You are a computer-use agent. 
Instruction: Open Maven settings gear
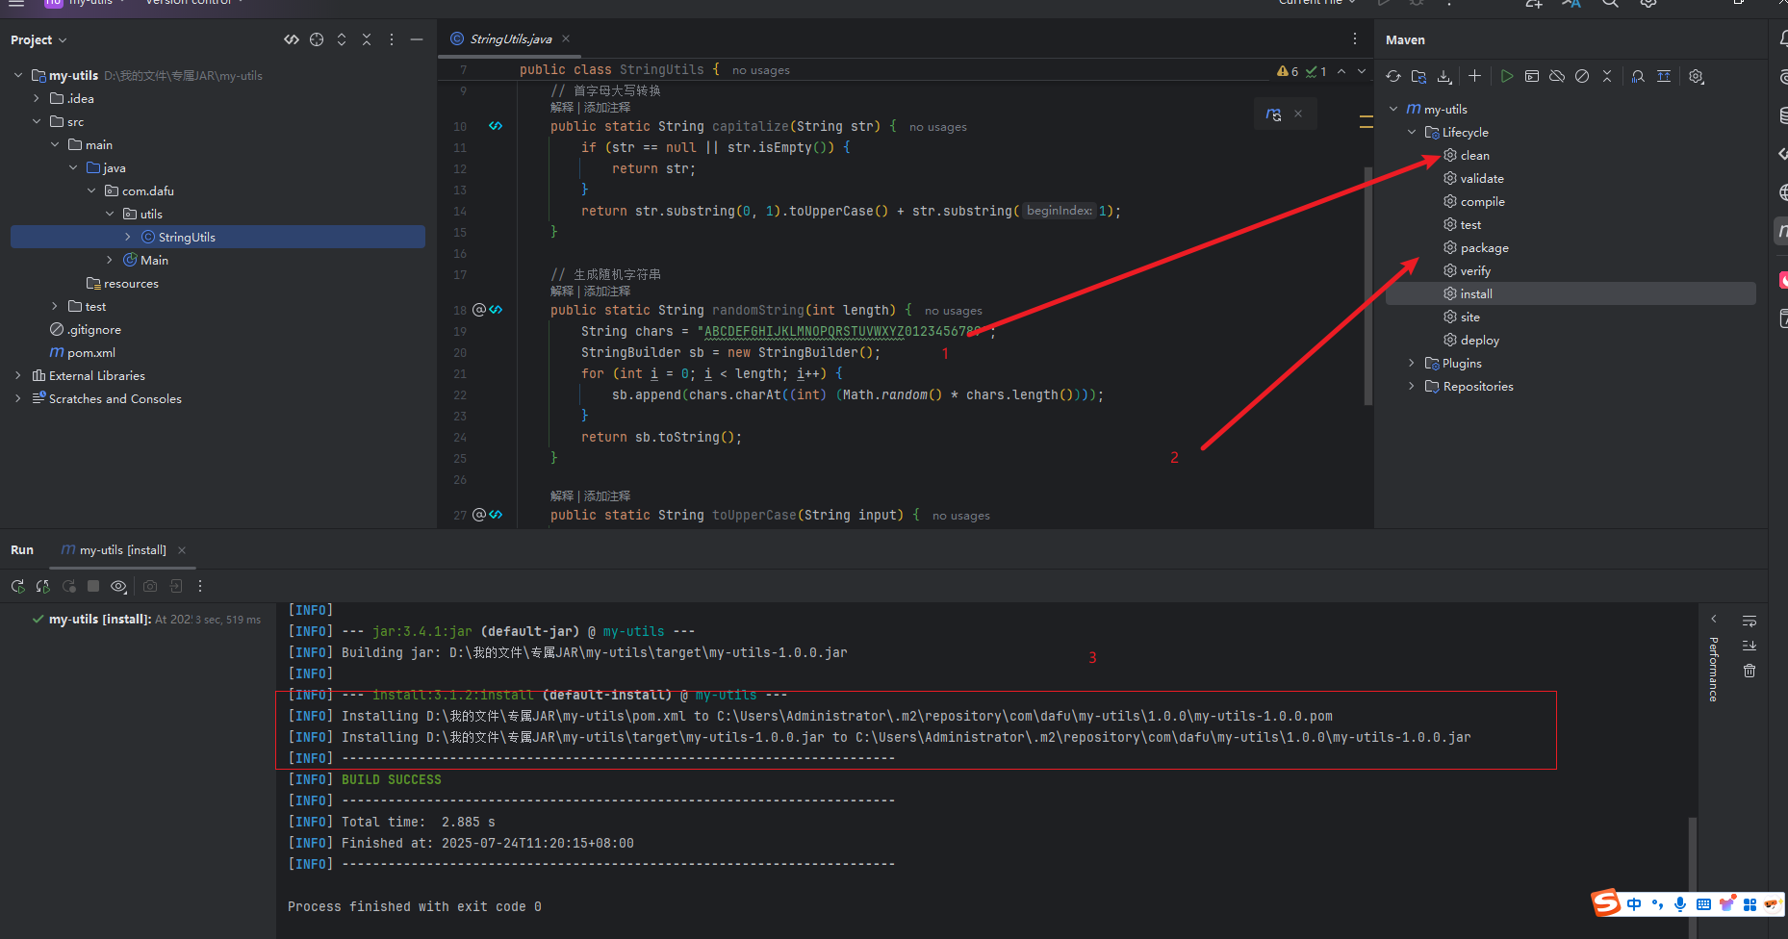pyautogui.click(x=1697, y=76)
